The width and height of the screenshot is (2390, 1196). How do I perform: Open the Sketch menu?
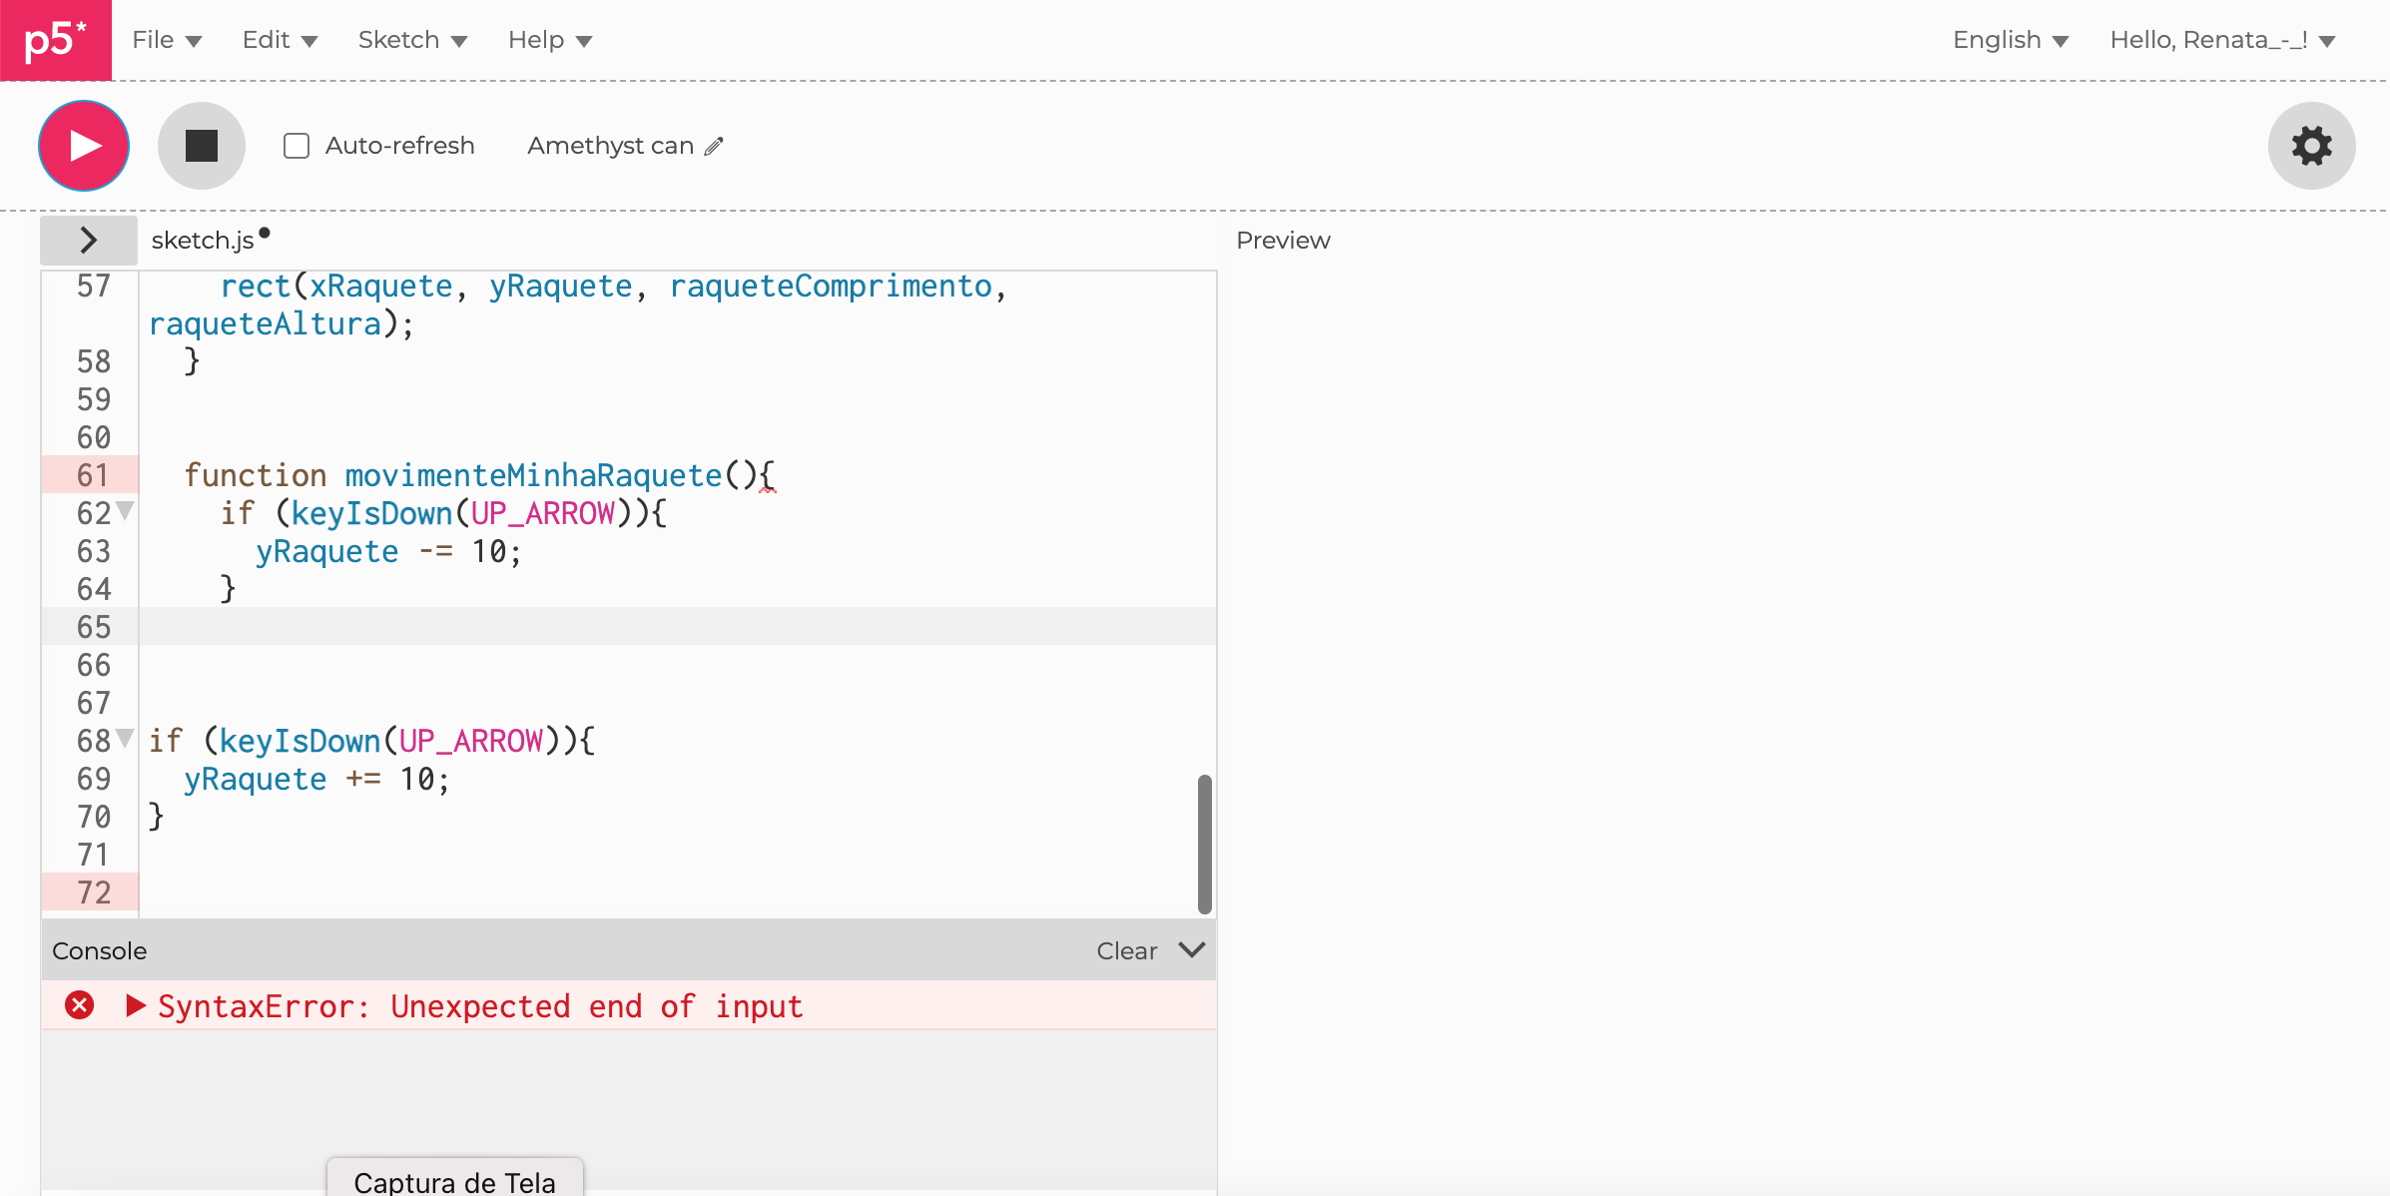pos(412,40)
